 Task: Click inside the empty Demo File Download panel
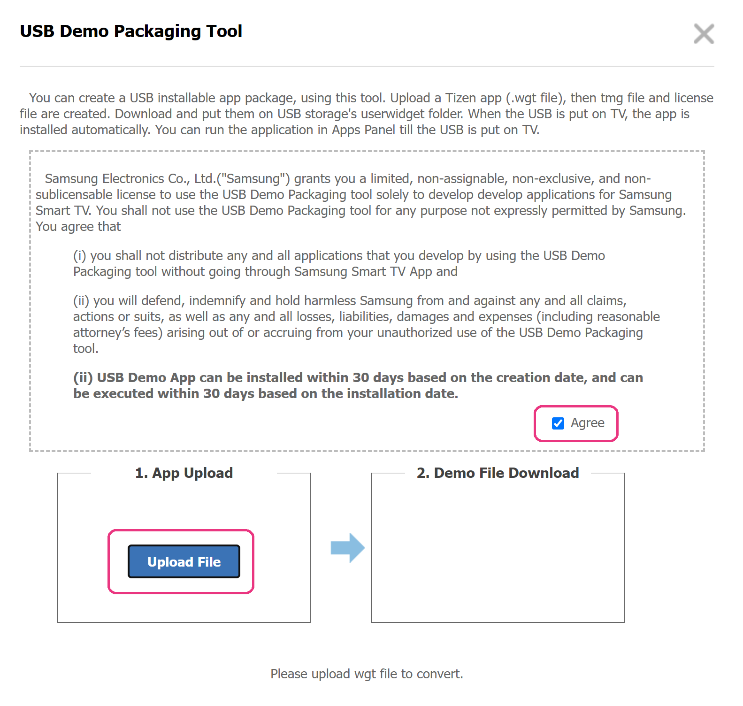pos(498,554)
